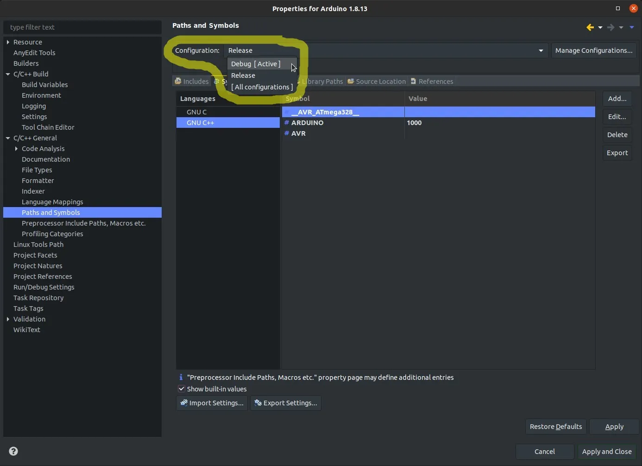Image resolution: width=642 pixels, height=466 pixels.
Task: Click the Import Settings button
Action: click(x=212, y=403)
